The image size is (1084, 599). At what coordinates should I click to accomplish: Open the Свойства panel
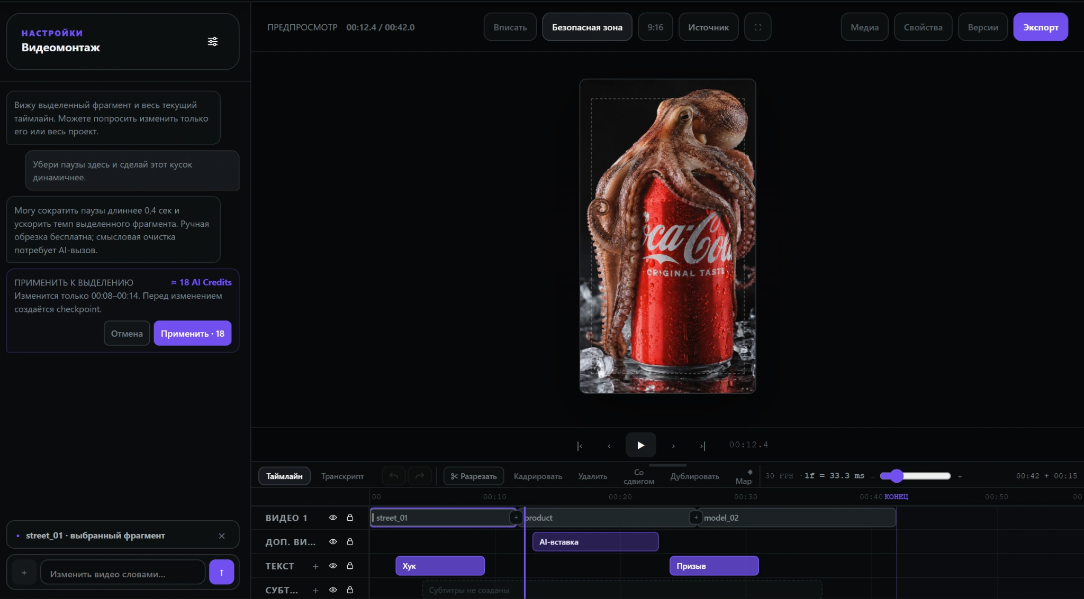tap(923, 27)
